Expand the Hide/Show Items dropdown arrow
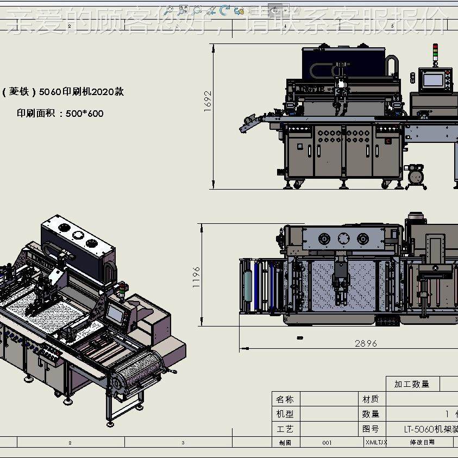 coord(286,11)
